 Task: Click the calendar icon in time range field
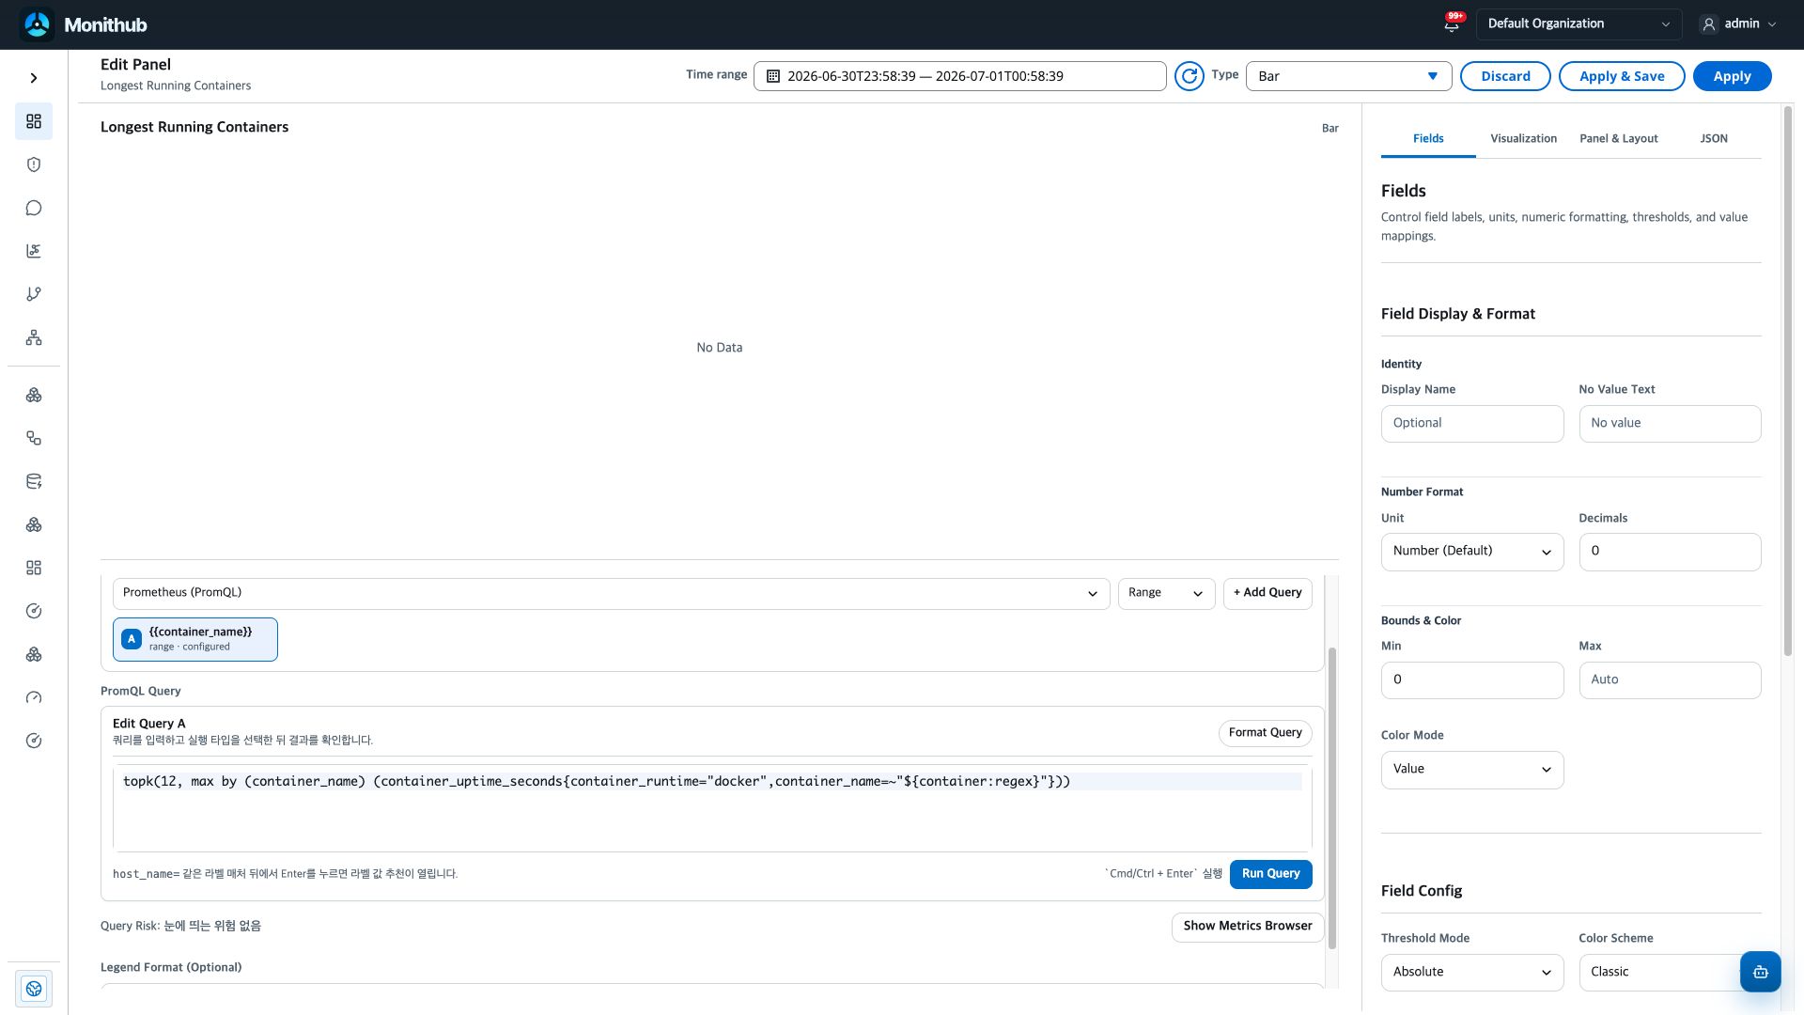(x=773, y=76)
